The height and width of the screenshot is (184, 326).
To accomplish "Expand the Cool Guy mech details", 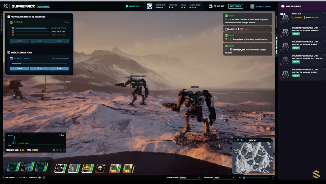I will 324,13.
